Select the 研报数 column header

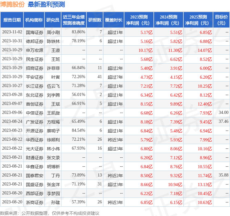click(95, 20)
